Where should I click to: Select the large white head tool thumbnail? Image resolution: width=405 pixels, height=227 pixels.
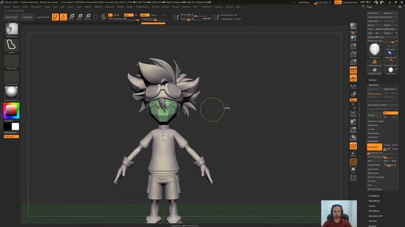[374, 50]
